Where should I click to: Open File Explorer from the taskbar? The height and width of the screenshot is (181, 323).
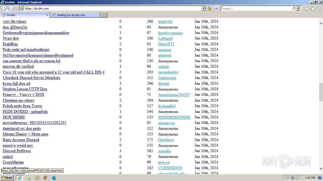click(x=29, y=178)
